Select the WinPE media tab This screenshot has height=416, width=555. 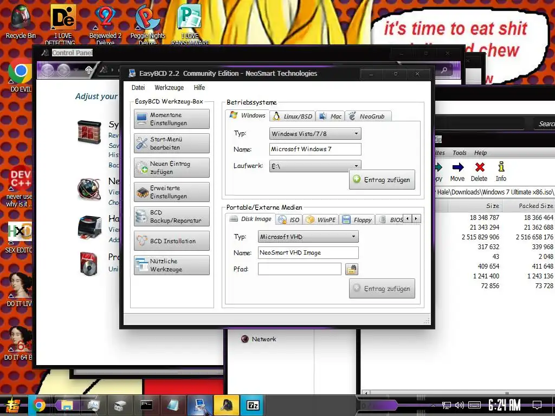click(x=321, y=220)
